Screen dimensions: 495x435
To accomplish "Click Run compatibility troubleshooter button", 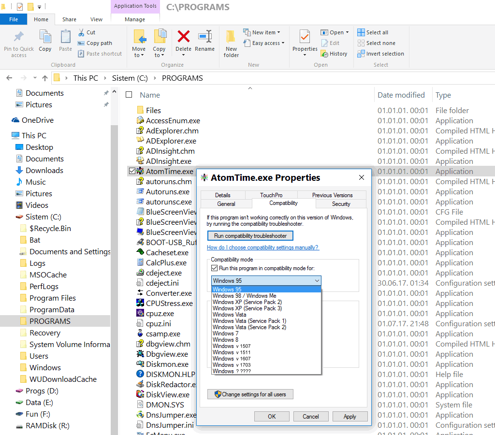I will (250, 236).
